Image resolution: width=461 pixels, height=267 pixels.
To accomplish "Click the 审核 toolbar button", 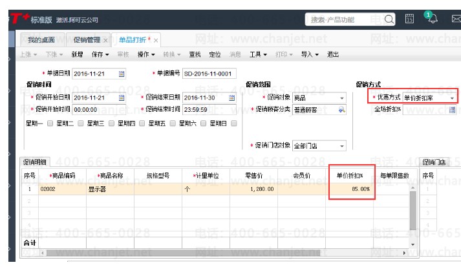I will pyautogui.click(x=123, y=54).
